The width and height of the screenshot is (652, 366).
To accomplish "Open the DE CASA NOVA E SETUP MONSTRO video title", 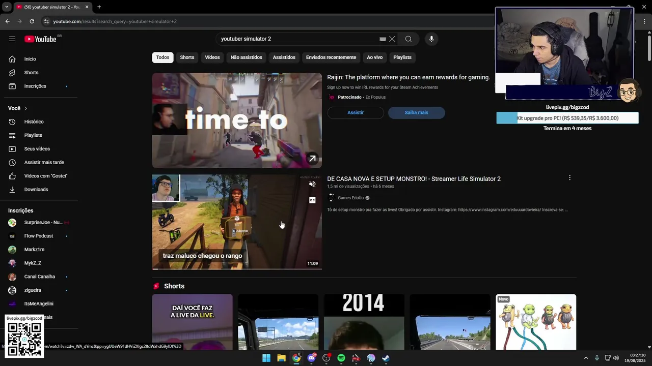I will tap(414, 179).
